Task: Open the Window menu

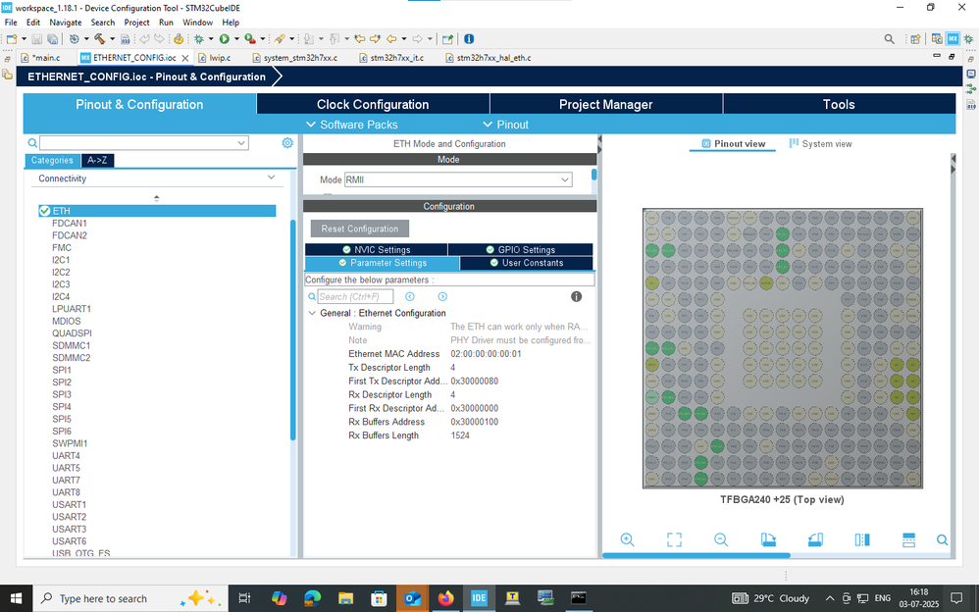Action: (197, 23)
